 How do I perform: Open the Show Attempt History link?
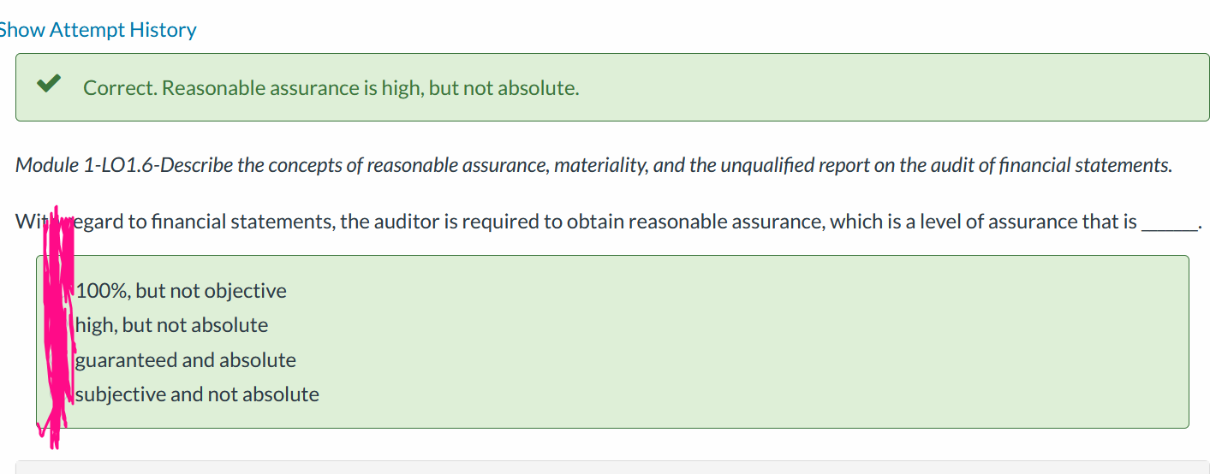coord(97,30)
